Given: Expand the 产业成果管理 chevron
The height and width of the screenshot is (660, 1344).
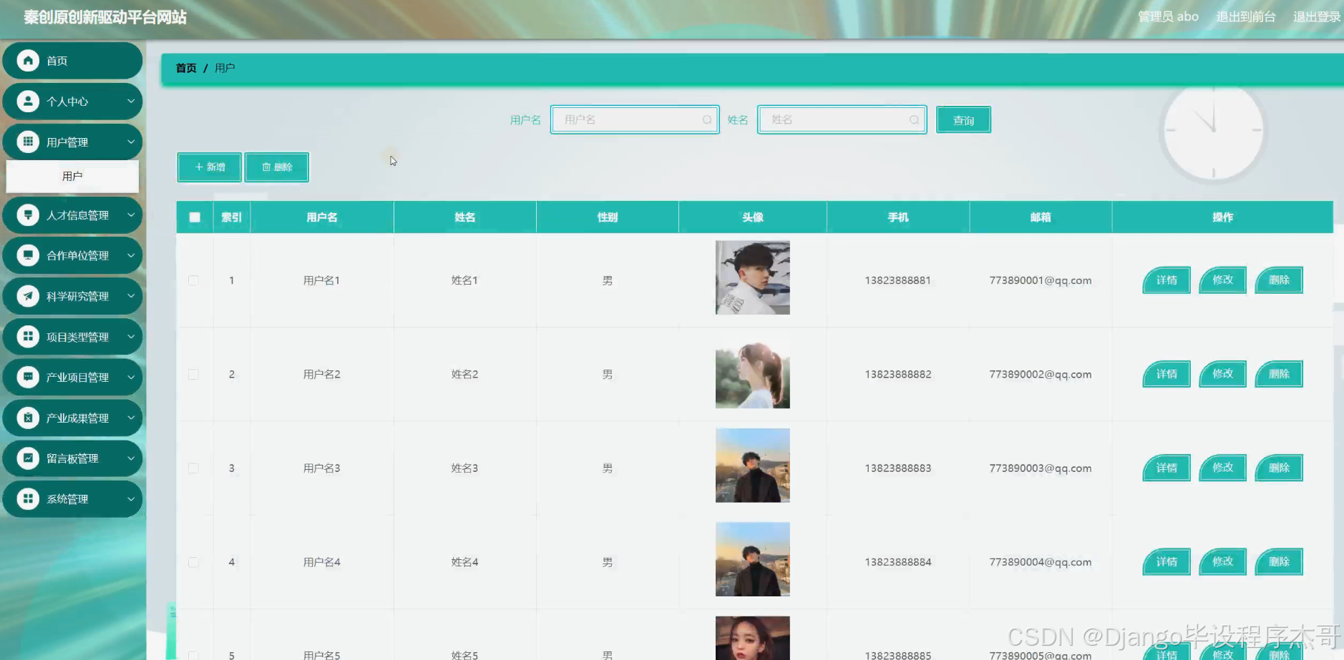Looking at the screenshot, I should coord(131,418).
